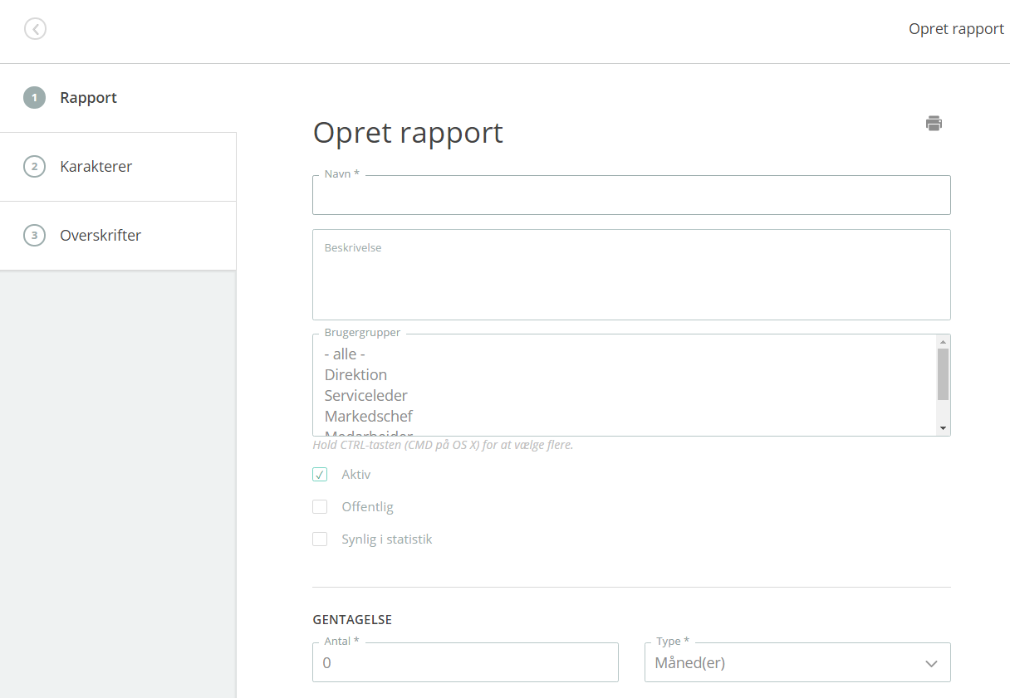Print the report form via printer icon
The height and width of the screenshot is (698, 1010).
click(934, 124)
